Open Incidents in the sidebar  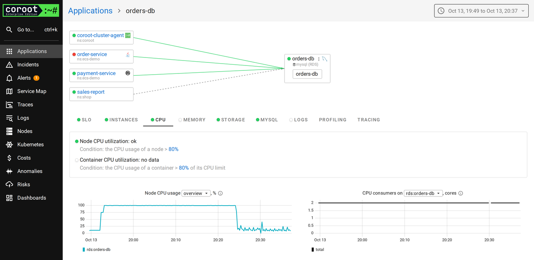coord(31,65)
